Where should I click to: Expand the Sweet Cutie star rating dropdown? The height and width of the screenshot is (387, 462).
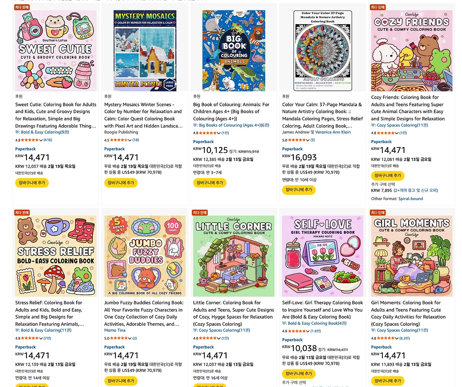pyautogui.click(x=41, y=140)
